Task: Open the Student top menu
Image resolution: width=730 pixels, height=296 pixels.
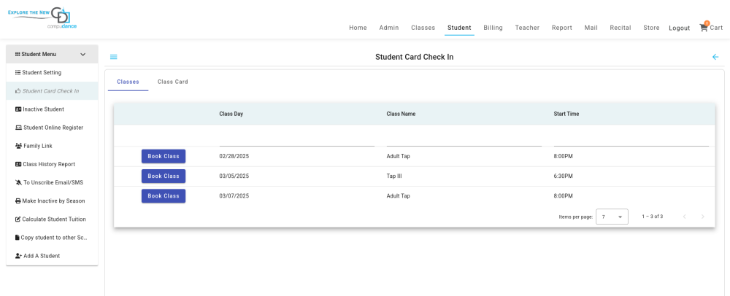Action: (x=459, y=28)
